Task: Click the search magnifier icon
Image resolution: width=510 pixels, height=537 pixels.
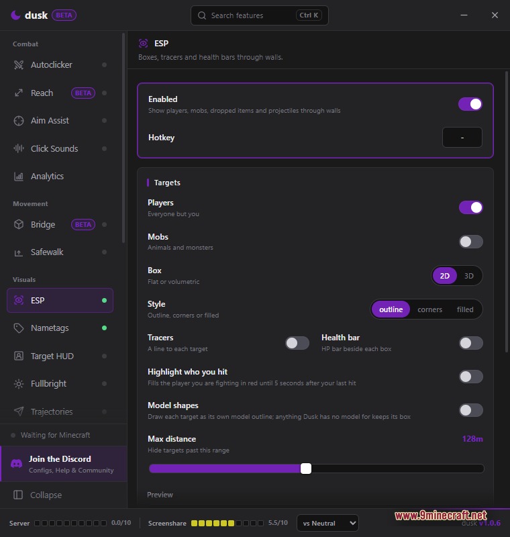Action: [x=202, y=15]
